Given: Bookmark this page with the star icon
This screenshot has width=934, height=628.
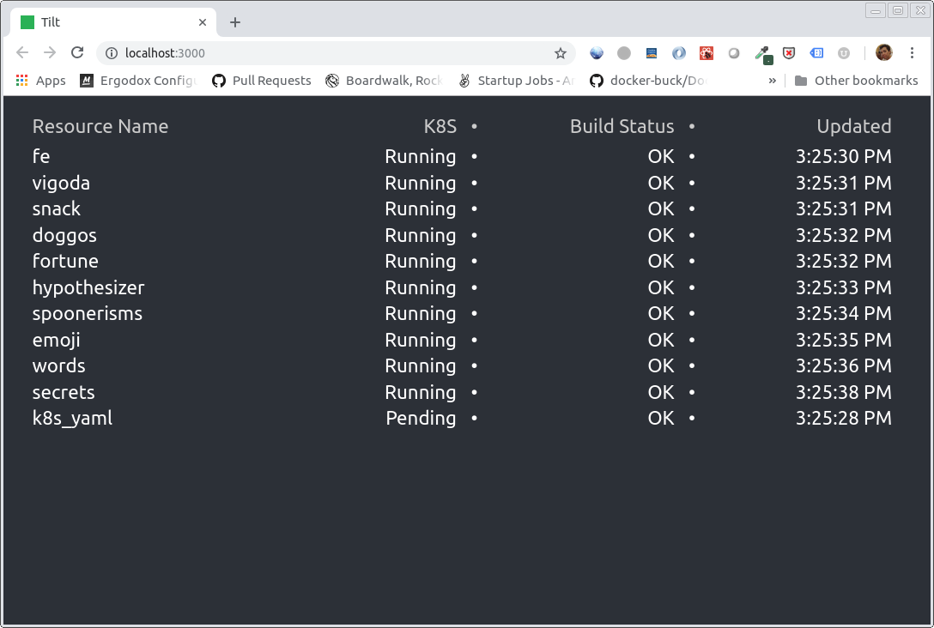Looking at the screenshot, I should point(560,53).
